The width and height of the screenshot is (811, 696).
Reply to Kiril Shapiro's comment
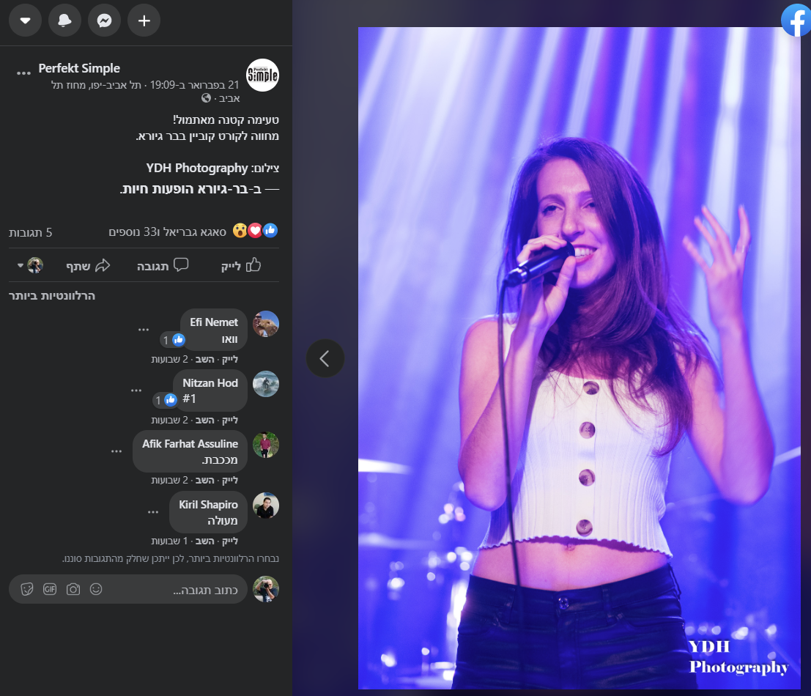click(x=205, y=541)
